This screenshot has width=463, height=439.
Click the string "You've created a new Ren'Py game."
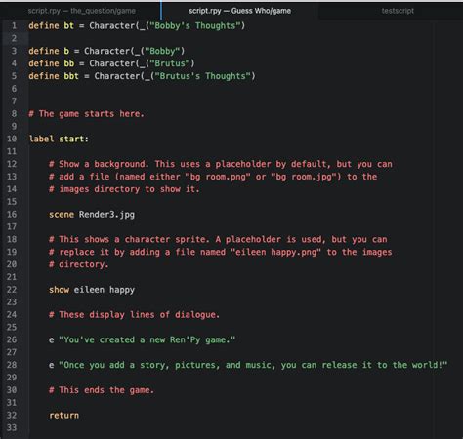(x=147, y=339)
